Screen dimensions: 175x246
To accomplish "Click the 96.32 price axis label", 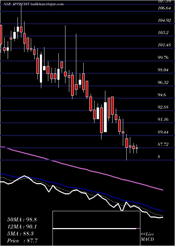I will pyautogui.click(x=163, y=82).
